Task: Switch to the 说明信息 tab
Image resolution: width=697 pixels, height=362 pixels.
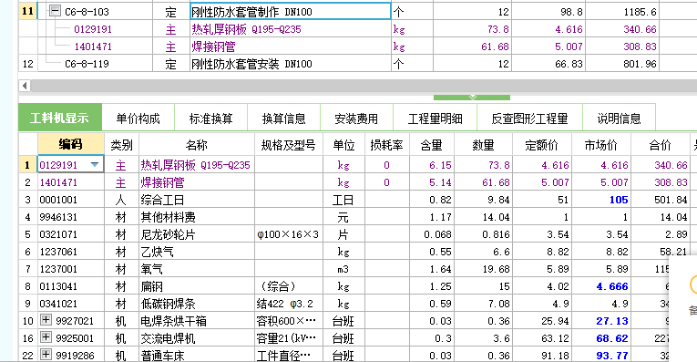Action: 620,119
